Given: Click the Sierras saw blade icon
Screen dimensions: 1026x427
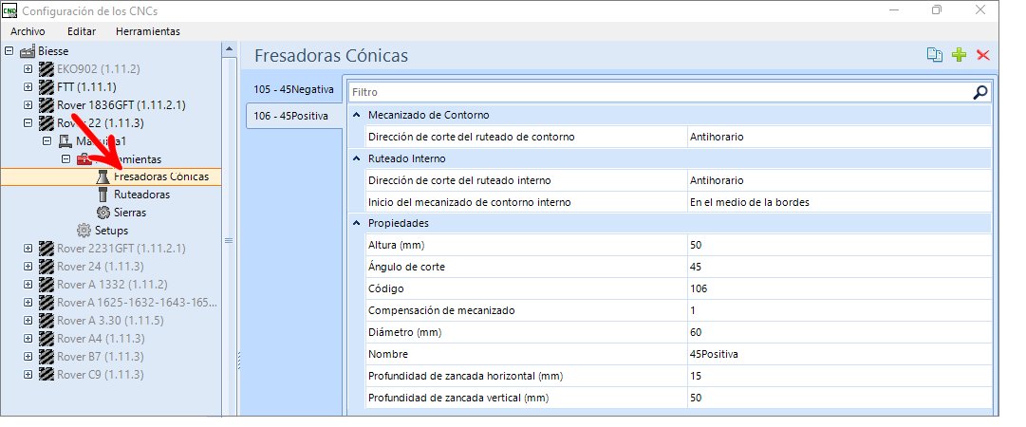Looking at the screenshot, I should [103, 213].
